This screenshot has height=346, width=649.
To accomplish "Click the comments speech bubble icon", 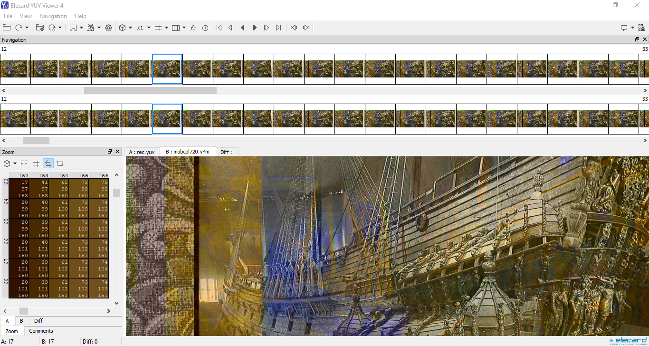I will (624, 28).
